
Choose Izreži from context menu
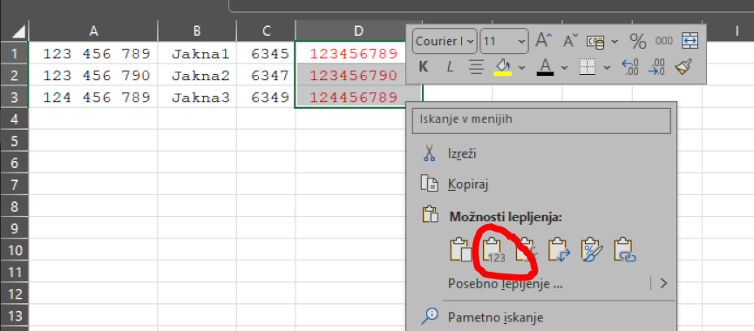541,153
